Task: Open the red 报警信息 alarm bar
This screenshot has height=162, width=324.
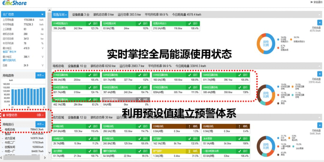Action: point(23,115)
